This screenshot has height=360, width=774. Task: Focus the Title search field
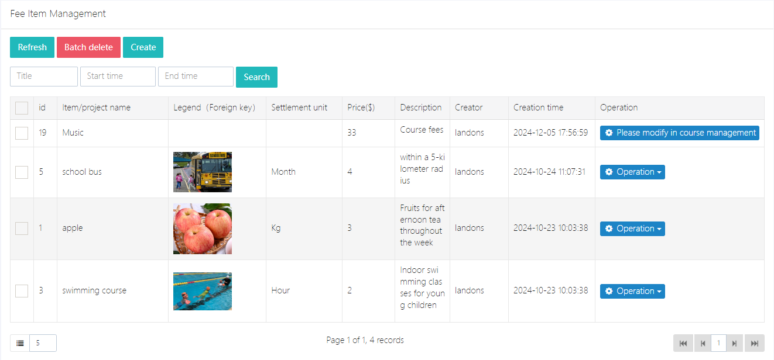[44, 77]
